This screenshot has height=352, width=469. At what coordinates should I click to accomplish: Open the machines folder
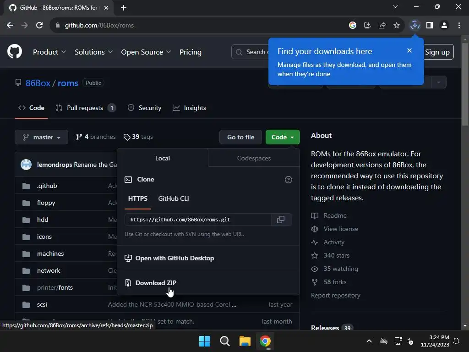coord(50,253)
